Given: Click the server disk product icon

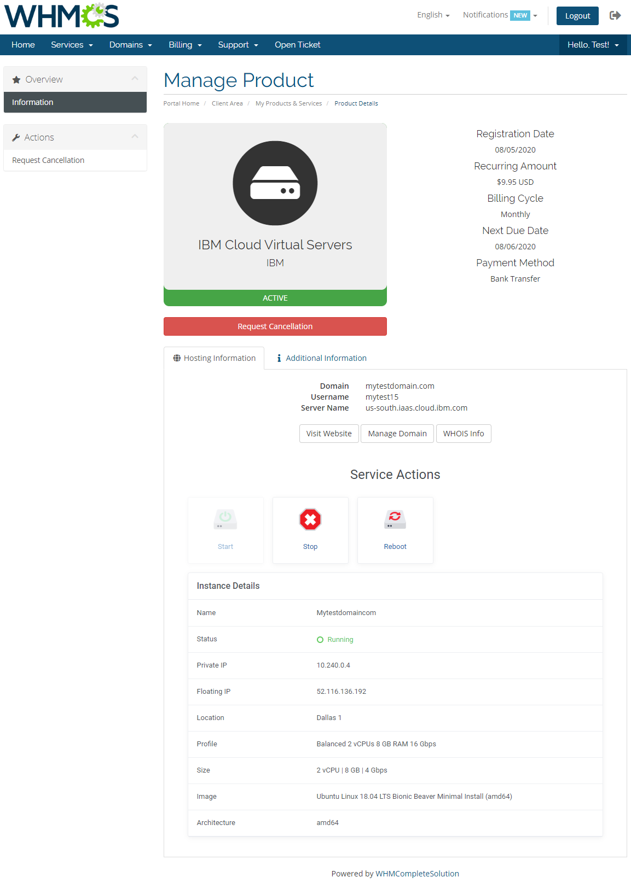Looking at the screenshot, I should coord(275,183).
